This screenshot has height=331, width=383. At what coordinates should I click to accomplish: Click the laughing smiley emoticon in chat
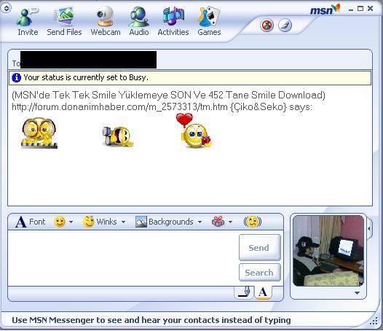[x=118, y=136]
